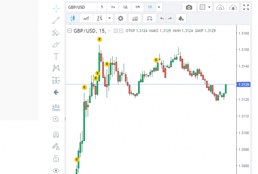Take a chart snapshot with camera

click(189, 7)
